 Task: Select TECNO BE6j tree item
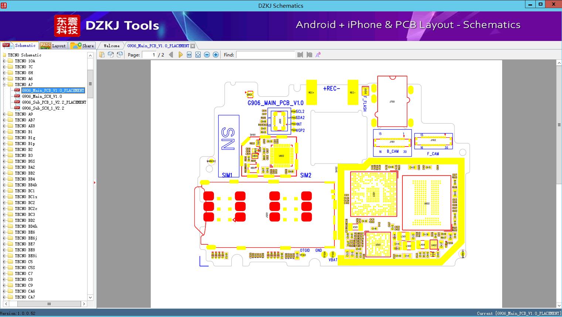coord(26,238)
